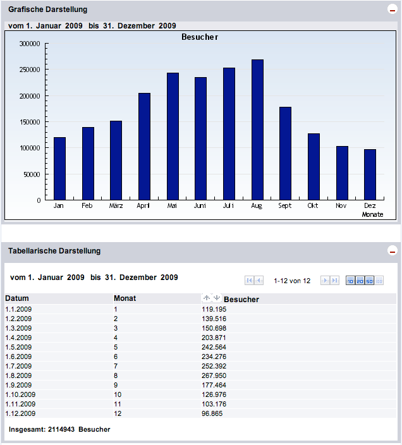Show 20 rows per page
The height and width of the screenshot is (445, 402).
(360, 281)
